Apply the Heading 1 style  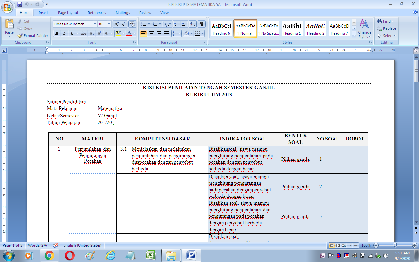292,29
